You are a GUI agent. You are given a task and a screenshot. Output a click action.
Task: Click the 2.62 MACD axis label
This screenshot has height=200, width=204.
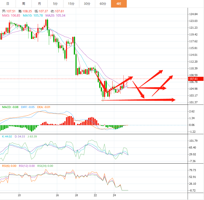tap(192, 111)
